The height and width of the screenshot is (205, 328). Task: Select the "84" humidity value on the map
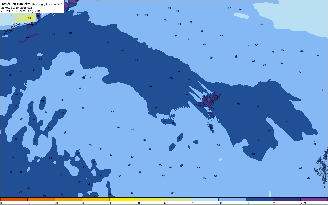click(x=262, y=25)
